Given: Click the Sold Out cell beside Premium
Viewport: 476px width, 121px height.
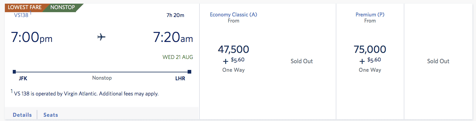Looking at the screenshot, I should (438, 61).
